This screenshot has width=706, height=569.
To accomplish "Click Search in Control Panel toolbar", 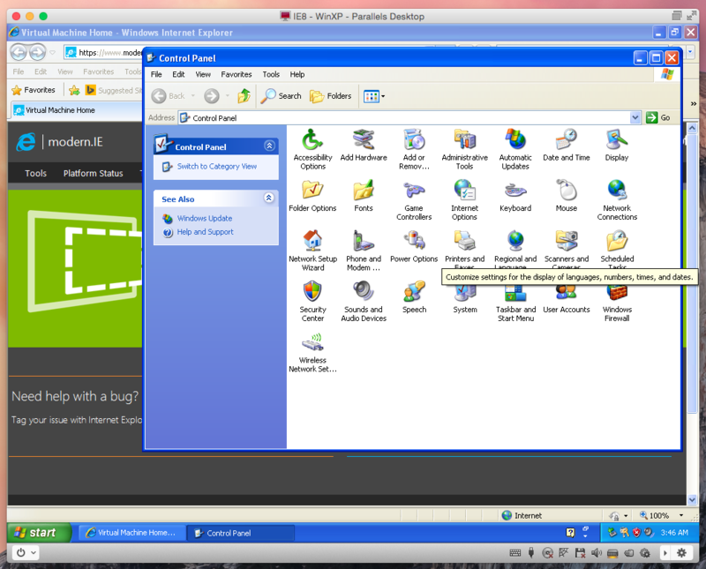I will click(281, 96).
